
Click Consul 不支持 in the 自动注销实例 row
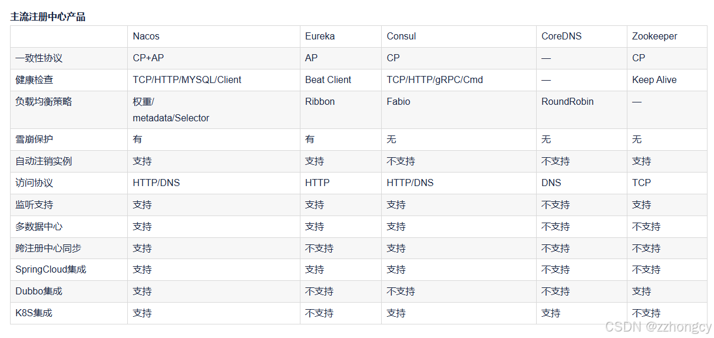tap(401, 161)
